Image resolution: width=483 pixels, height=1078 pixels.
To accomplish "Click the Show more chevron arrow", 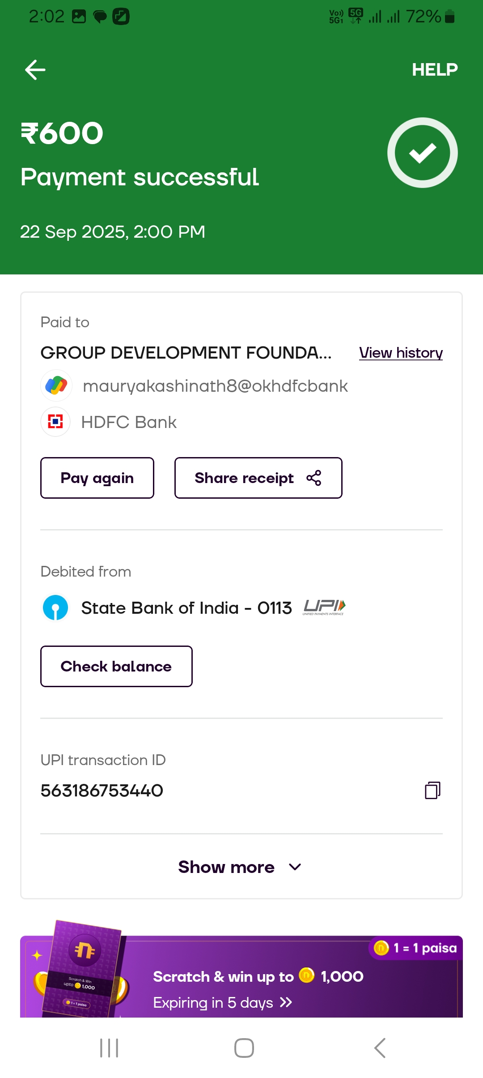I will (x=295, y=867).
